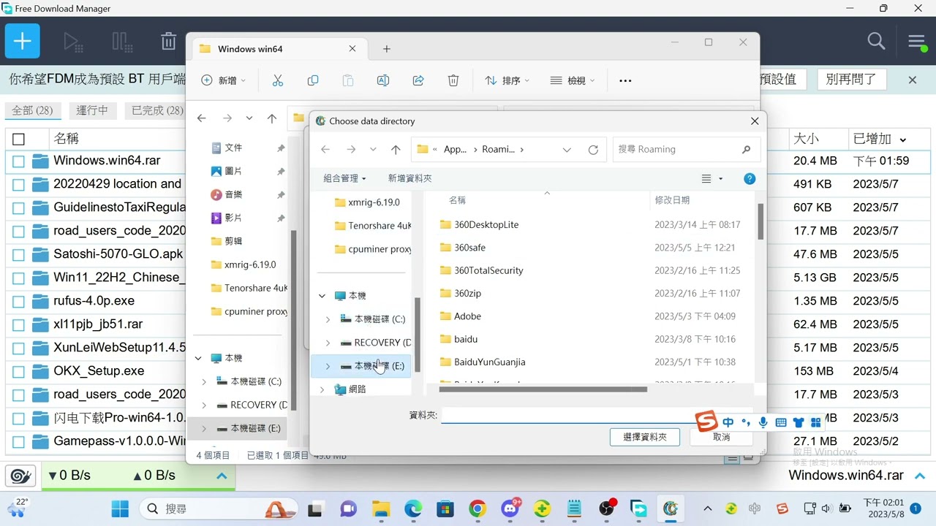This screenshot has width=936, height=526.
Task: Open dialog view options dropdown
Action: pyautogui.click(x=720, y=178)
